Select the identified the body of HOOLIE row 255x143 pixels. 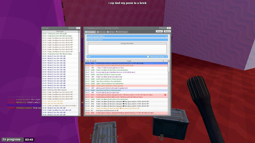pos(127,72)
